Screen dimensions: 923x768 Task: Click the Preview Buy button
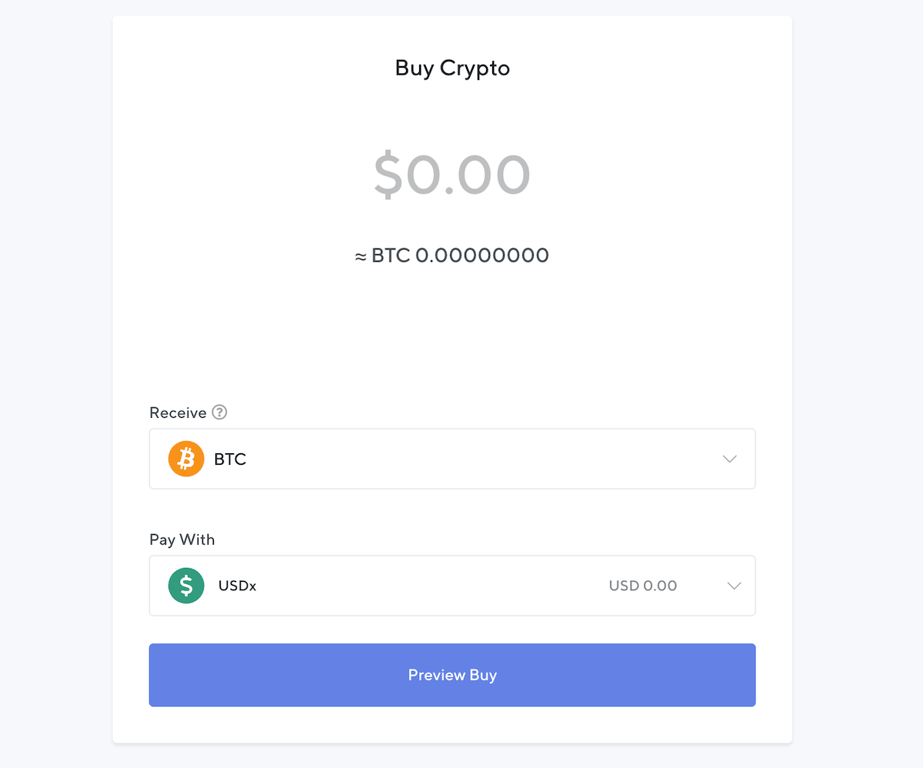[x=452, y=675]
